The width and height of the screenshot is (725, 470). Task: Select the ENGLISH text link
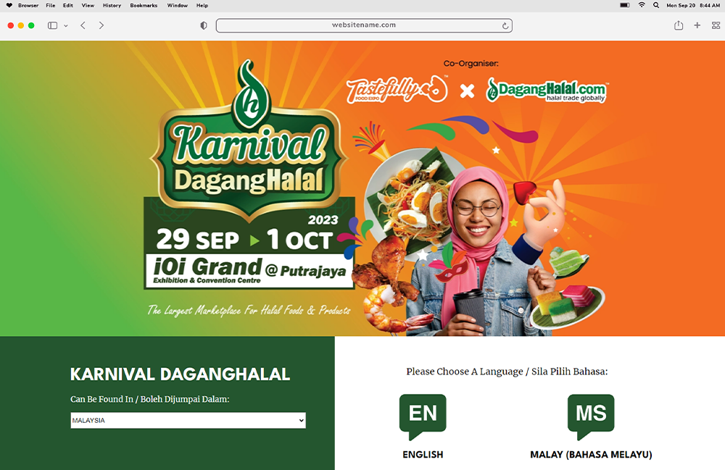click(x=423, y=455)
